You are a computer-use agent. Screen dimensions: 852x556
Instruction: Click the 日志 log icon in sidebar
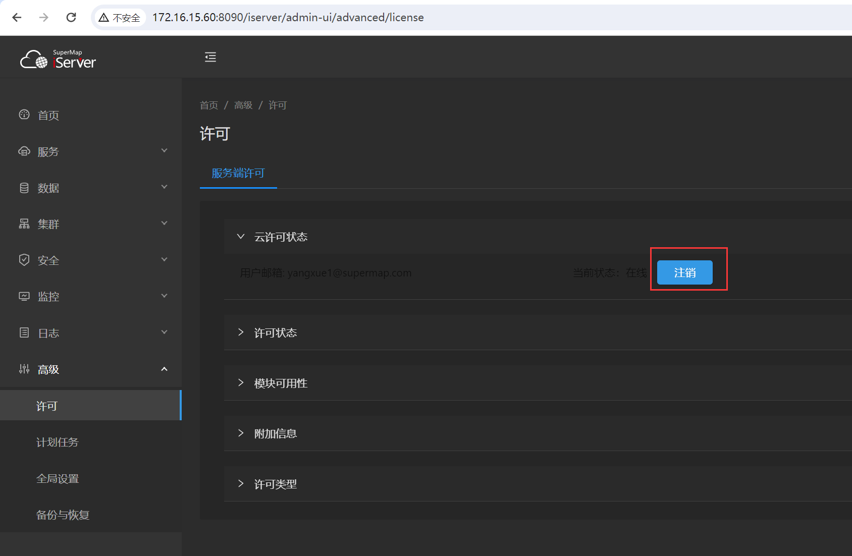pos(24,332)
